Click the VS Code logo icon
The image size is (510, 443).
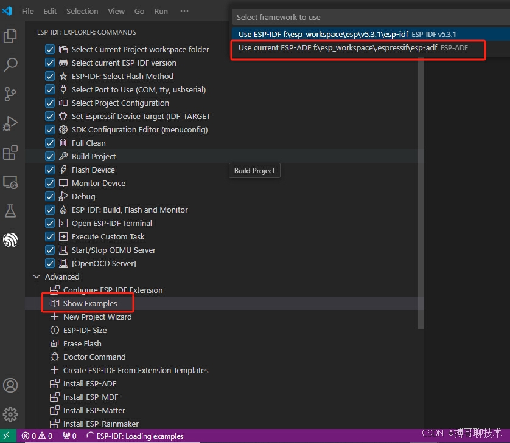(x=7, y=11)
